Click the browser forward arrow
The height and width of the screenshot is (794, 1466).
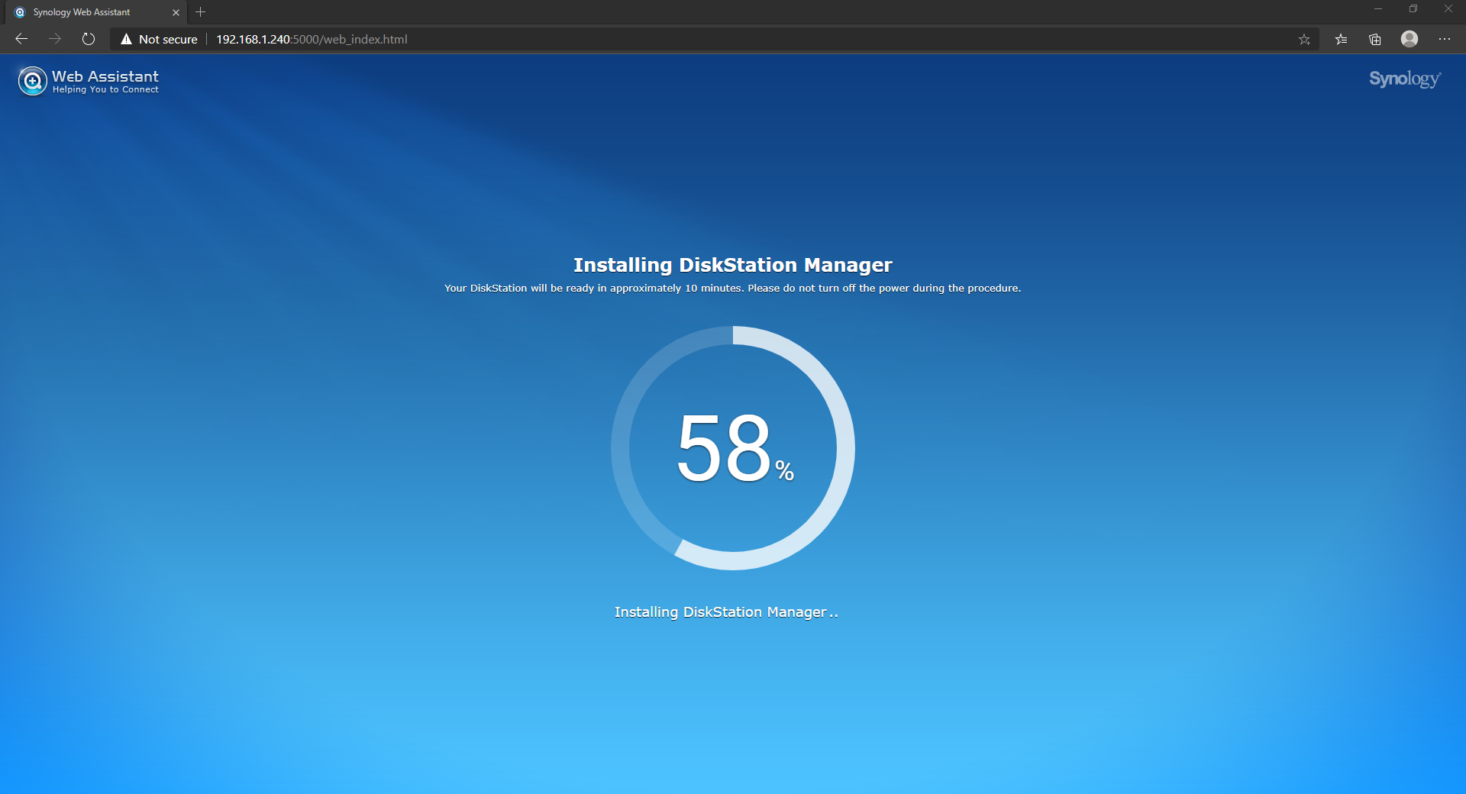tap(55, 39)
